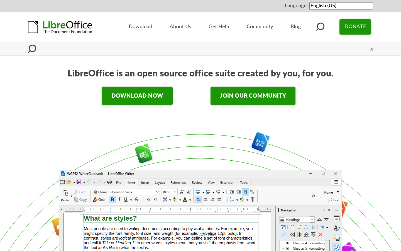Click the Open folder icon in Writer toolbar
The height and width of the screenshot is (251, 401).
[69, 182]
